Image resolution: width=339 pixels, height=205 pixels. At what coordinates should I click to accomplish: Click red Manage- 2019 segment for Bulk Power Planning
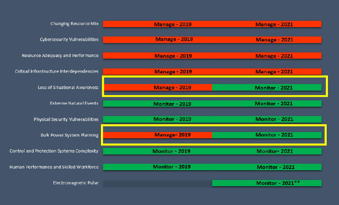(158, 135)
